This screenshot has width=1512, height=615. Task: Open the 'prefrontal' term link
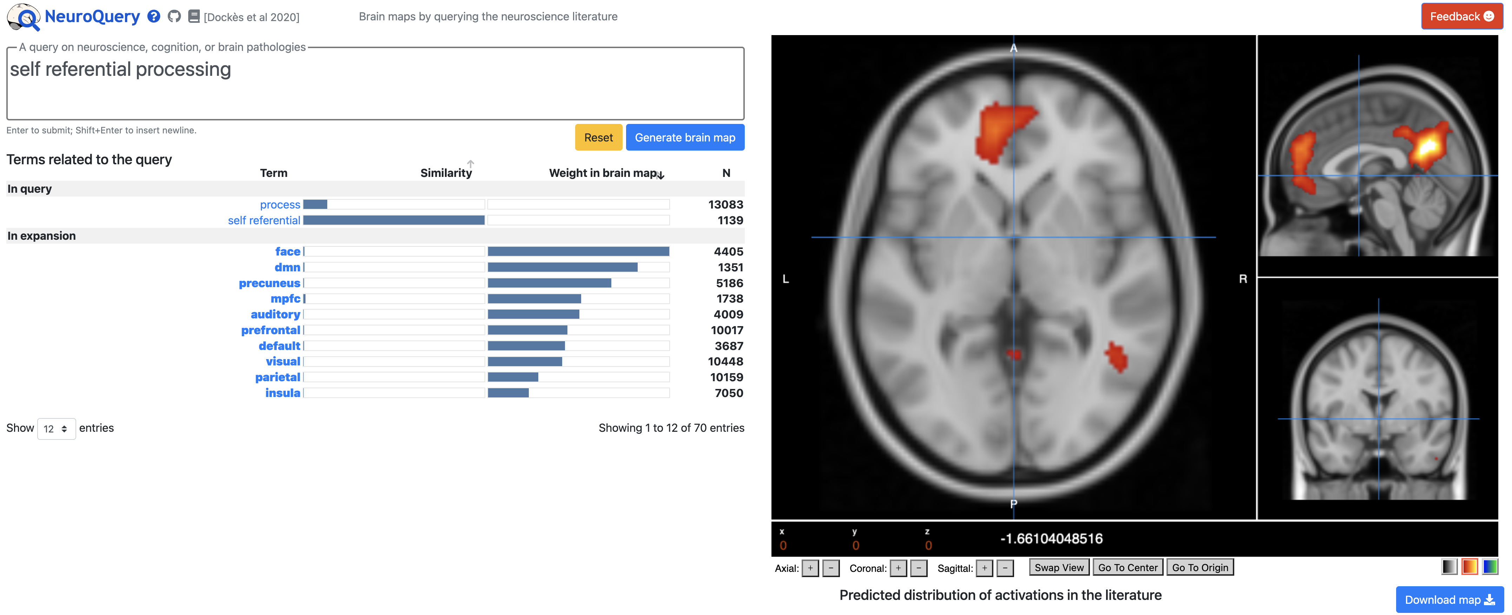(x=271, y=330)
